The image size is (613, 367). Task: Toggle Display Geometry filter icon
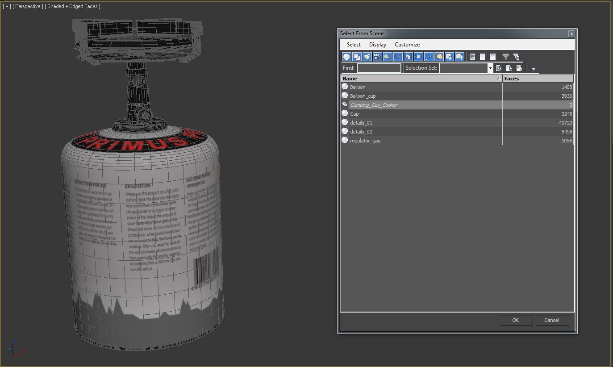coord(346,57)
